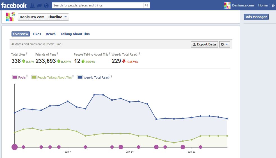The width and height of the screenshot is (276, 158).
Task: Click the search magnifier icon
Action: tap(147, 5)
